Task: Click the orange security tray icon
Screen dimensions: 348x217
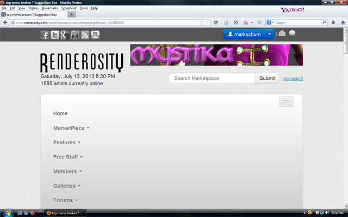Action: 310,213
